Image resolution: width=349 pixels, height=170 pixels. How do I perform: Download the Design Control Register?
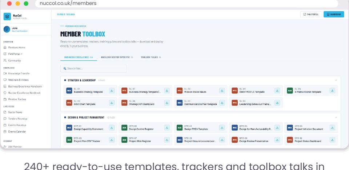point(167,128)
